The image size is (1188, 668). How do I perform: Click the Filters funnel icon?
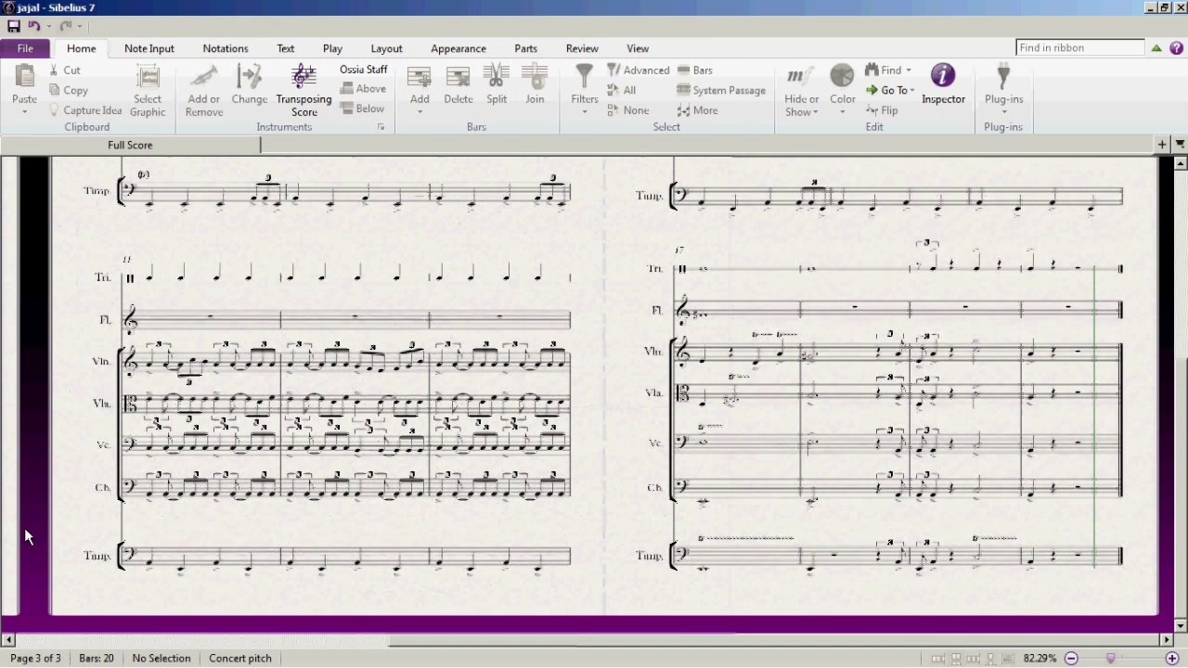pos(585,77)
